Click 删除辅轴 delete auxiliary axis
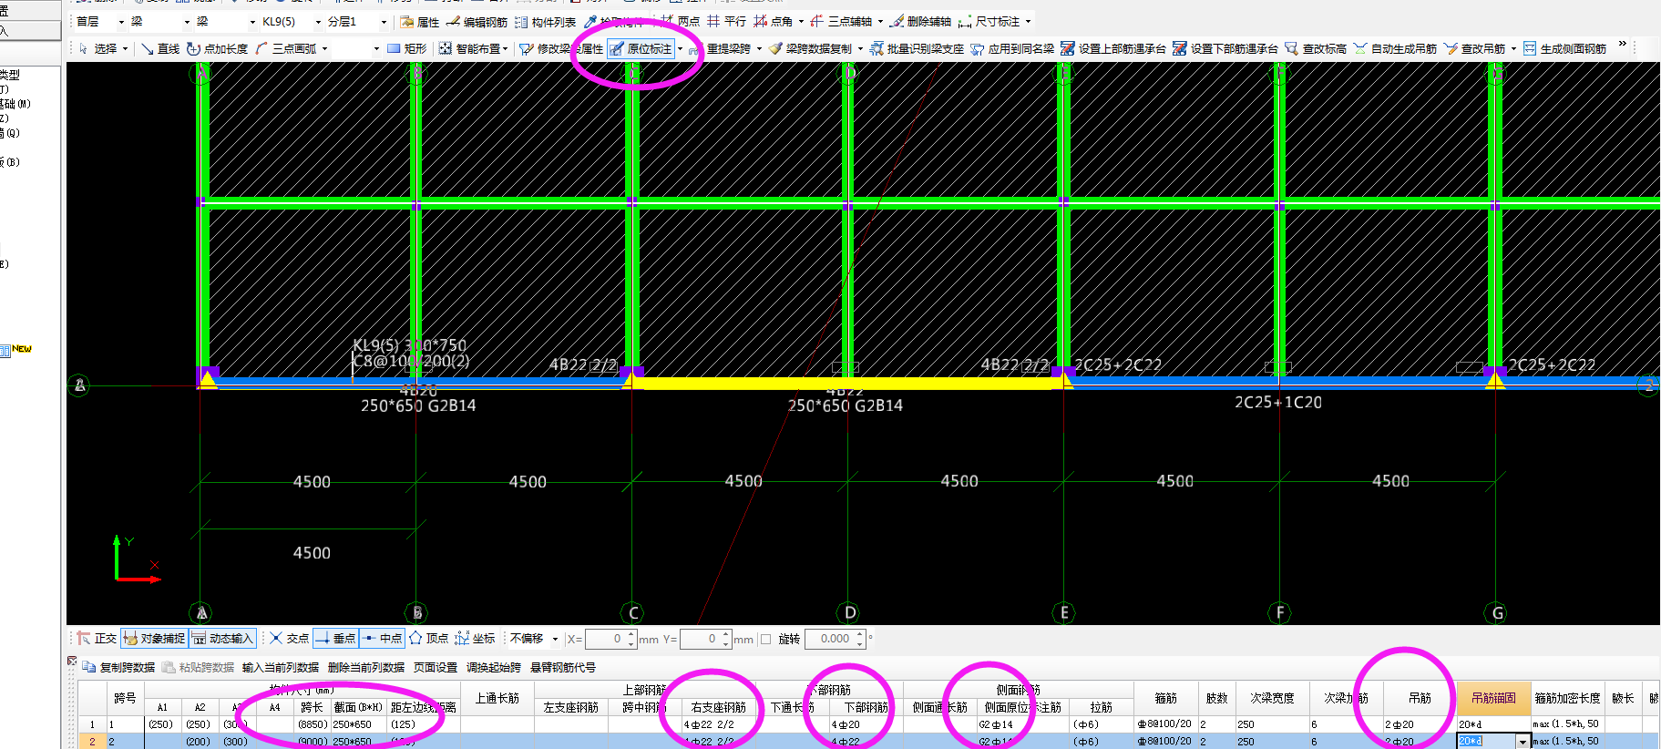Viewport: 1661px width, 749px height. [x=921, y=21]
